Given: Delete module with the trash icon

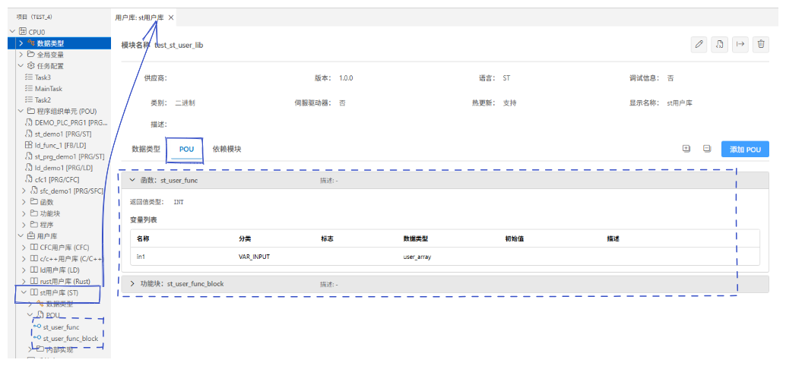Looking at the screenshot, I should pos(761,44).
